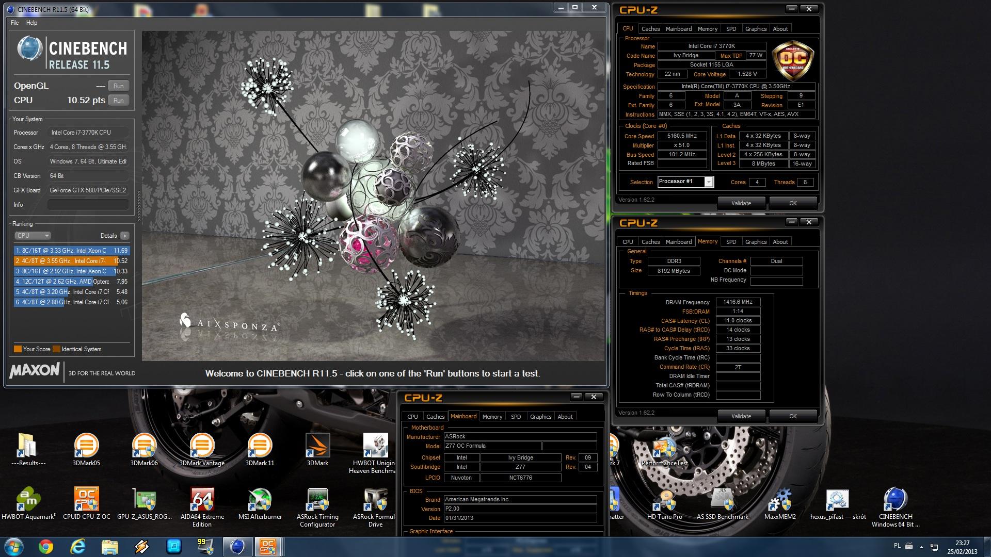Launch AS SSD Benchmark desktop shortcut
991x557 pixels.
coord(722,503)
